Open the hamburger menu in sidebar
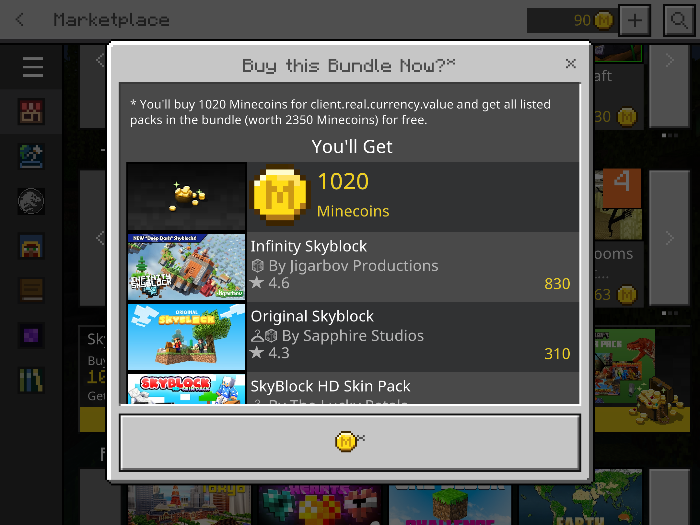This screenshot has width=700, height=525. (33, 67)
